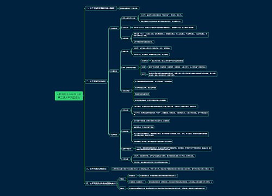Viewport: 272px width, 196px height.
Task: Click the single child node of branch 一
Action: pos(129,8)
